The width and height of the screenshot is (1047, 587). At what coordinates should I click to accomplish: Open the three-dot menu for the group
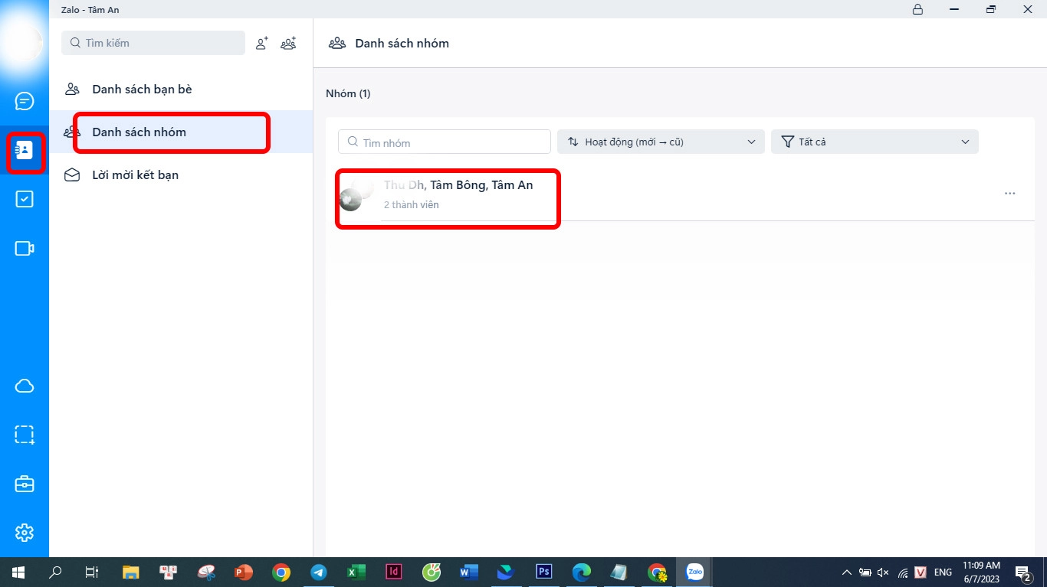1009,194
